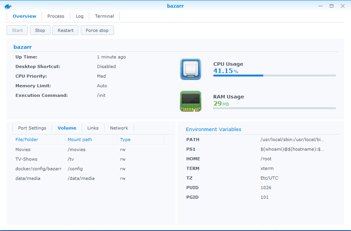Click the Desktop Shortcut value Disabled
Viewport: 351px width, 231px height.
(x=106, y=67)
